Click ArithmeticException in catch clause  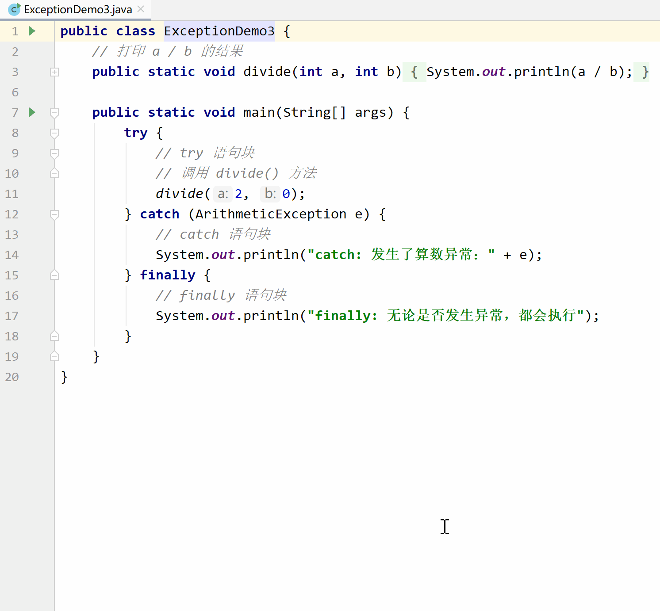click(271, 214)
